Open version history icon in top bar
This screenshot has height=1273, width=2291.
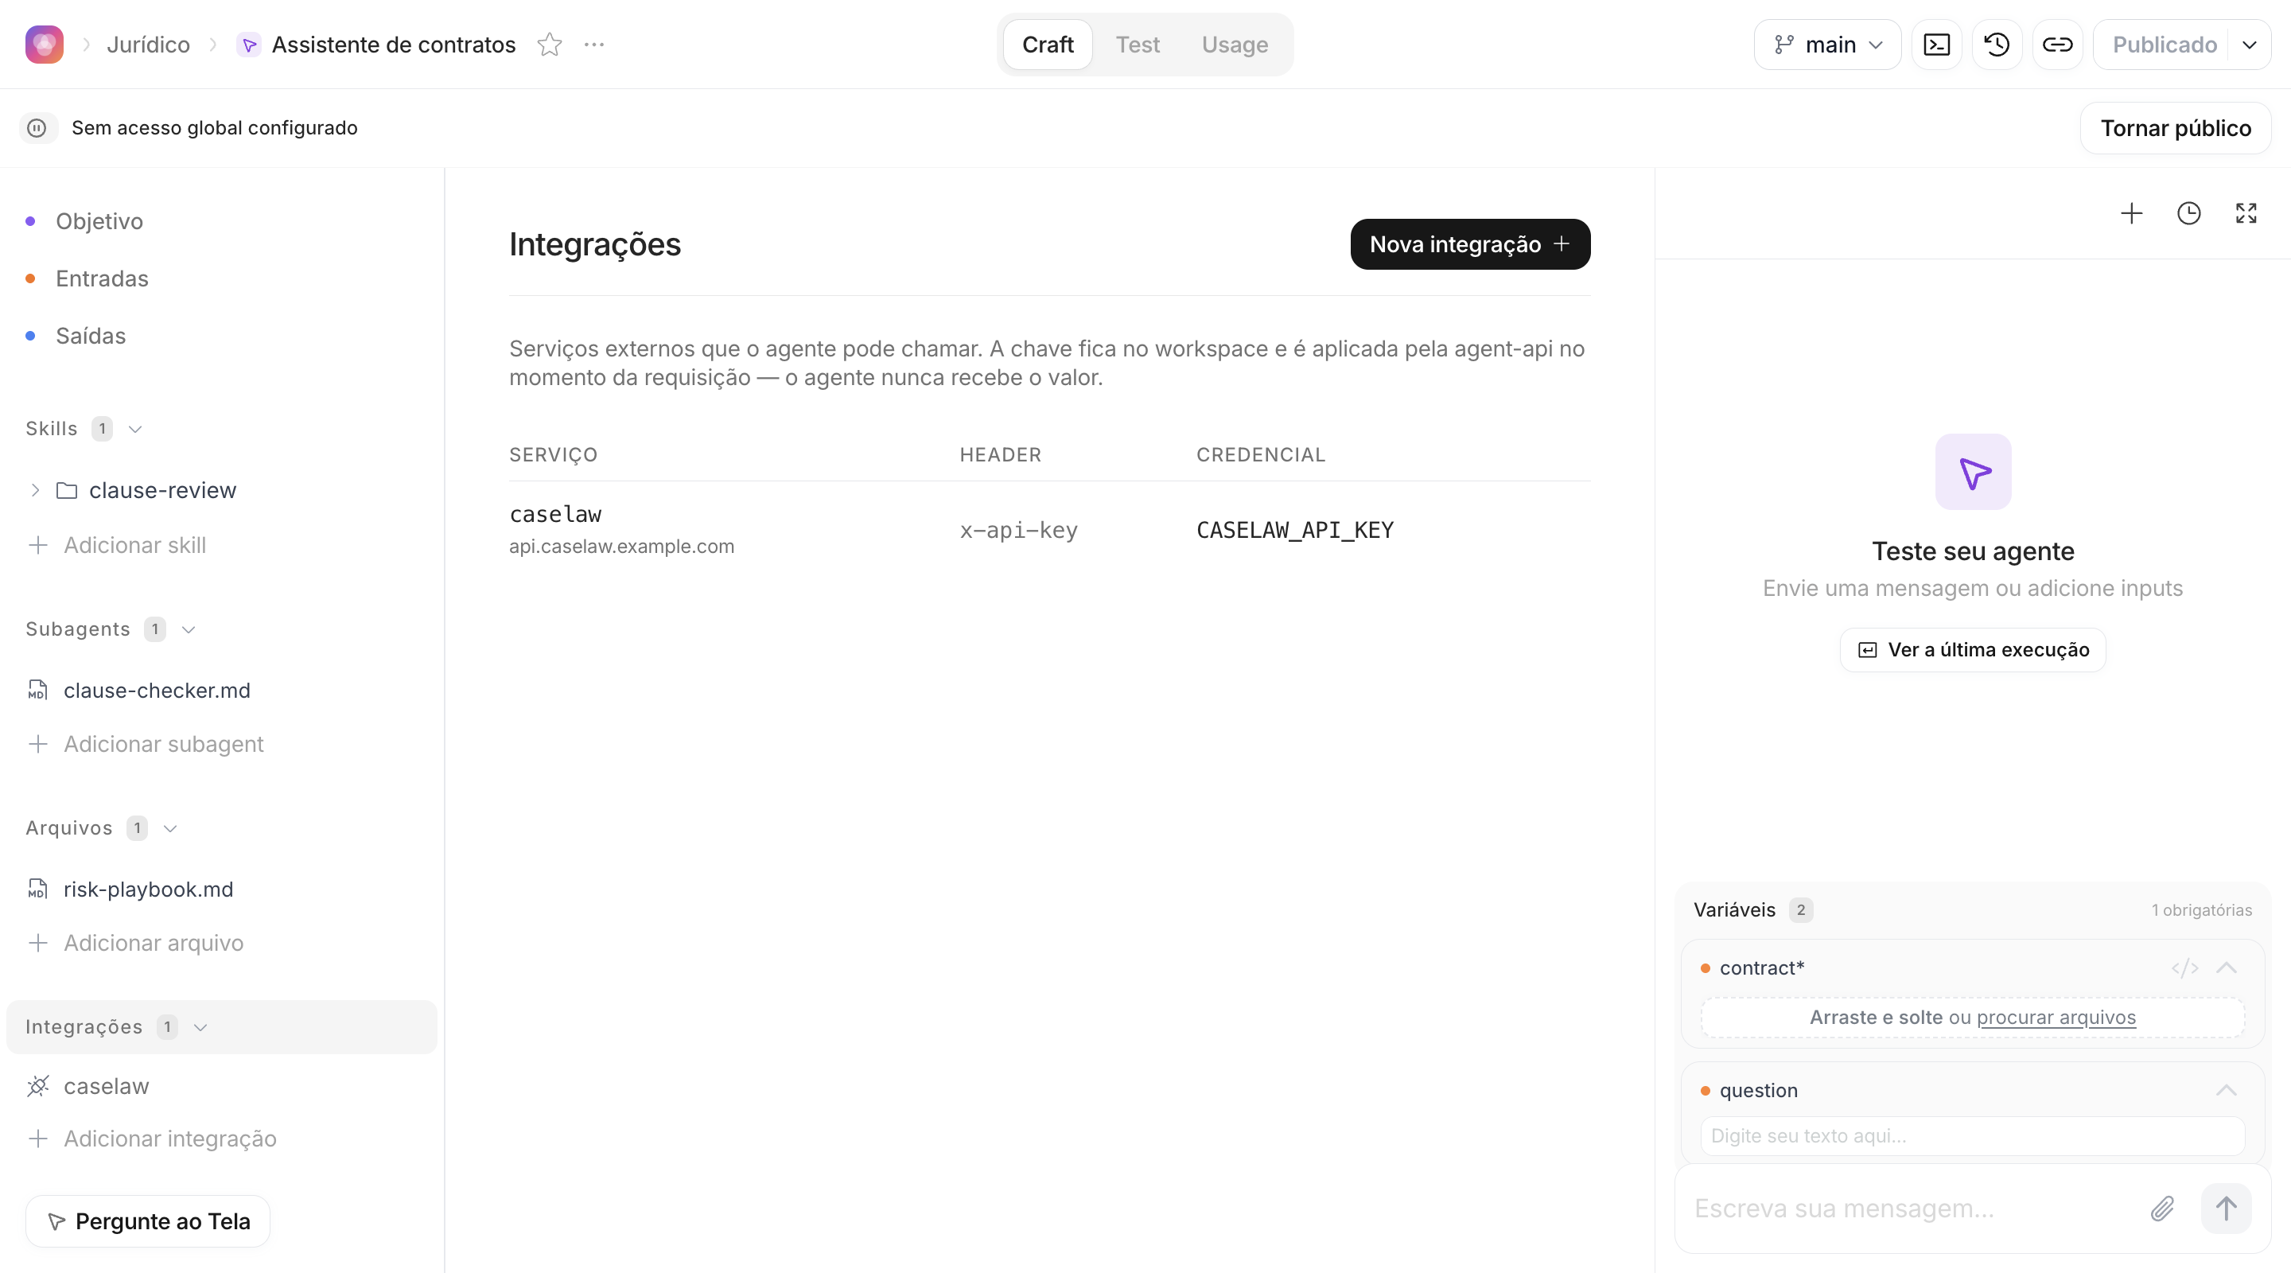1997,45
